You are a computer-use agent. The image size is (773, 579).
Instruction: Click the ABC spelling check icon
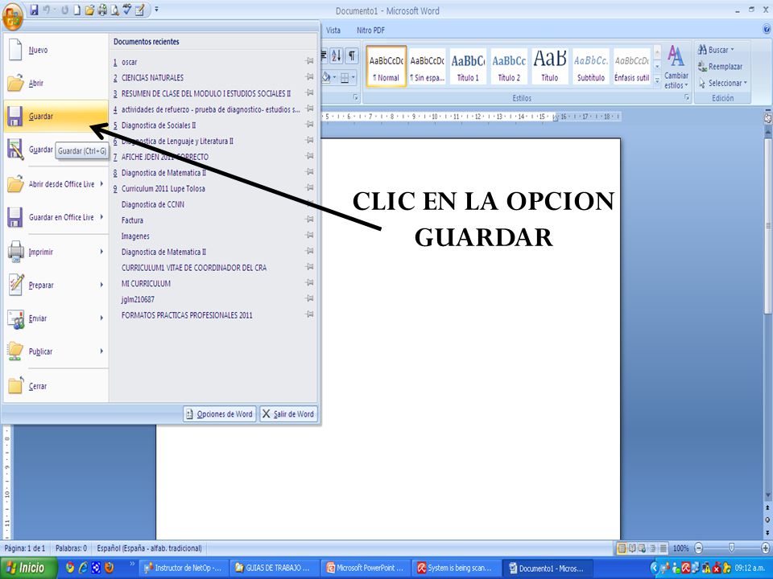pos(127,10)
